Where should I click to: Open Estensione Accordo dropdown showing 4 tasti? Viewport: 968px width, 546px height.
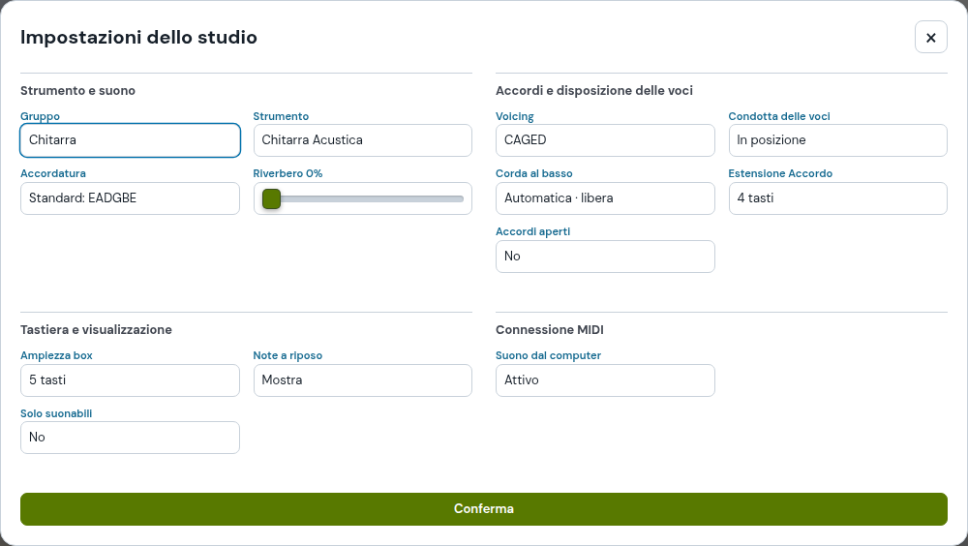(837, 198)
